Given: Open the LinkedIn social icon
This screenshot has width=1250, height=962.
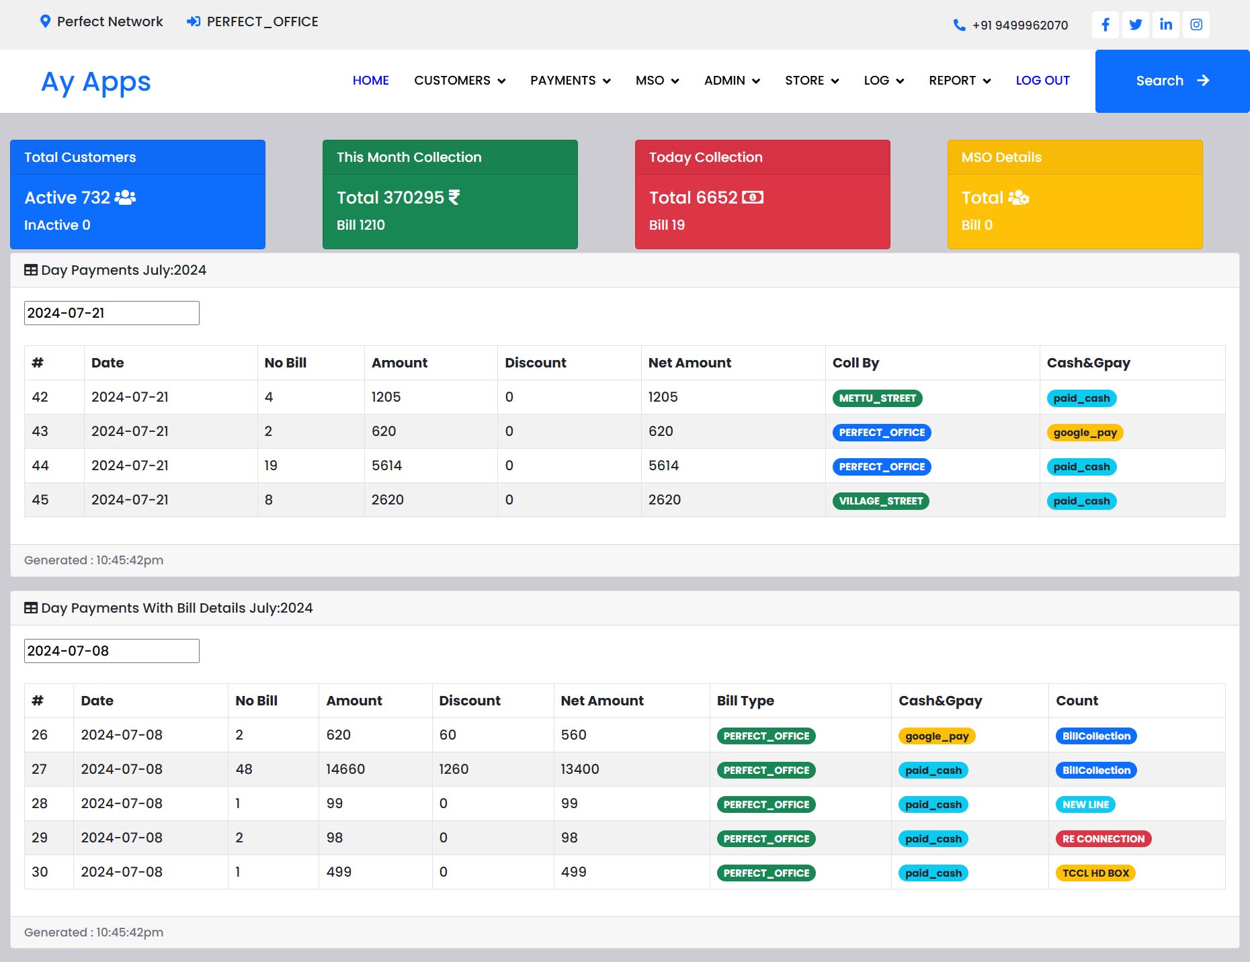Looking at the screenshot, I should tap(1166, 25).
